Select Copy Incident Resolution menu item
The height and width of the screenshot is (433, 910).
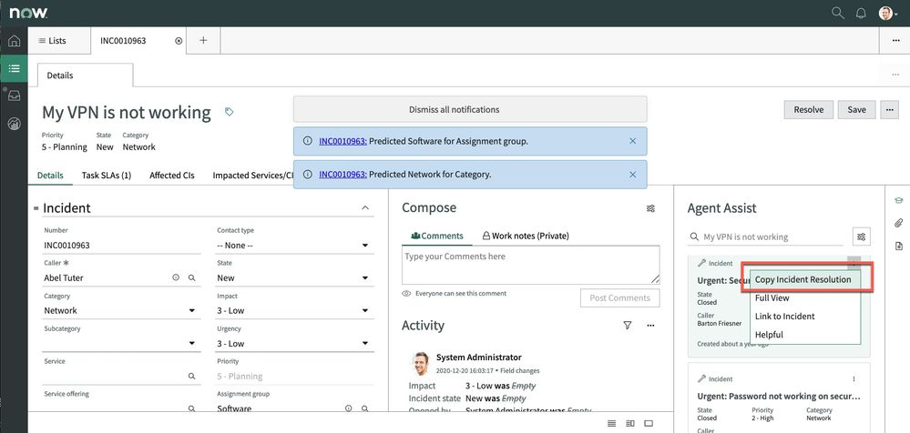tap(803, 279)
